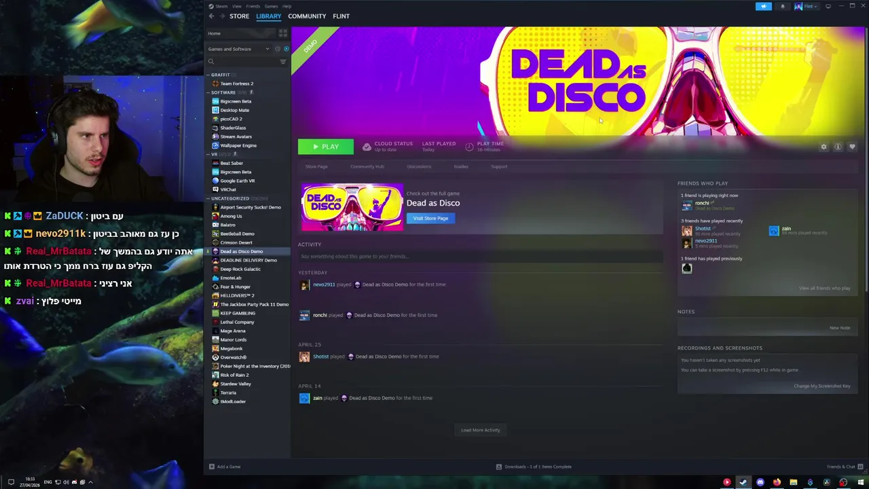Select HELLDIVERS 2 in library
Image resolution: width=869 pixels, height=489 pixels.
(x=237, y=295)
